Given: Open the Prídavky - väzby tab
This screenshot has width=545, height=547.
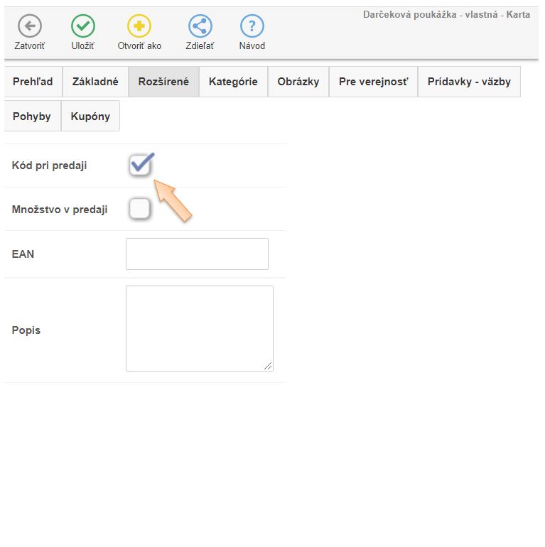Looking at the screenshot, I should click(x=469, y=82).
